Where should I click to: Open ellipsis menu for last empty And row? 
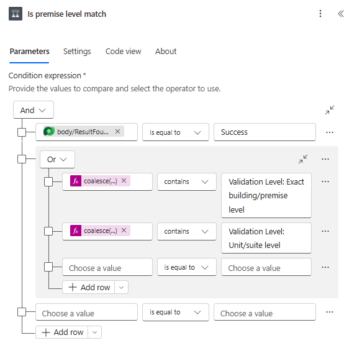(330, 312)
